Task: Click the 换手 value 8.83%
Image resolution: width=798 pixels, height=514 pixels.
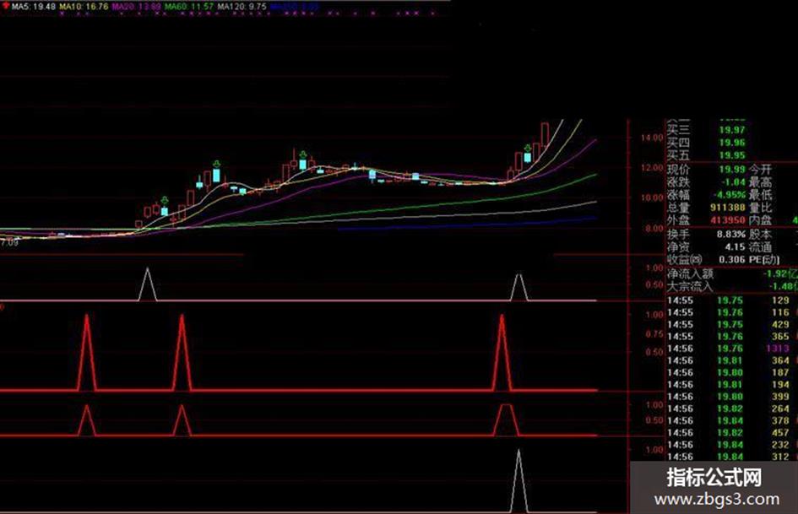Action: [x=730, y=235]
